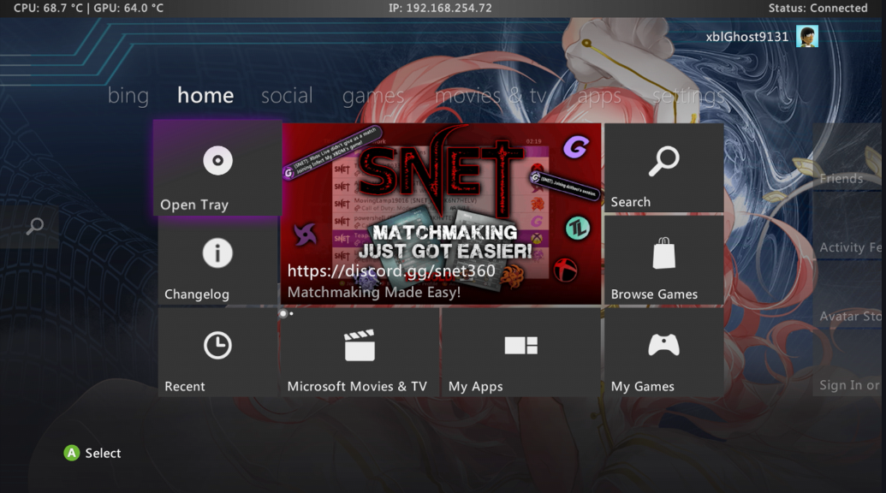
Task: Open the Changelog info icon
Action: coord(217,253)
